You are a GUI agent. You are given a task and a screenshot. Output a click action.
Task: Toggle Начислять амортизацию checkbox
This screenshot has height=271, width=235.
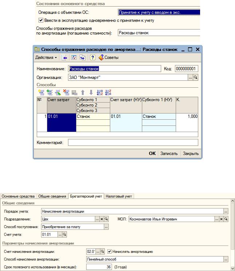pos(109,251)
